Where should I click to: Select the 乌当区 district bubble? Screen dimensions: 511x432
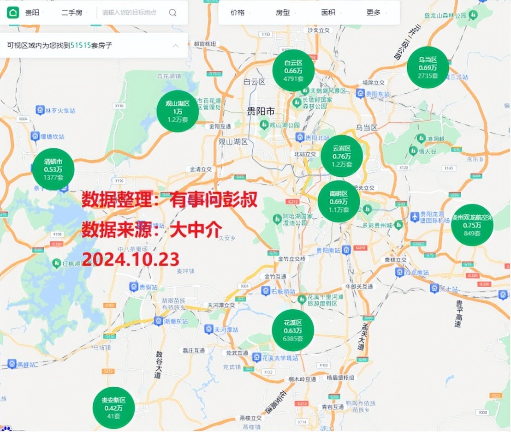[x=428, y=67]
